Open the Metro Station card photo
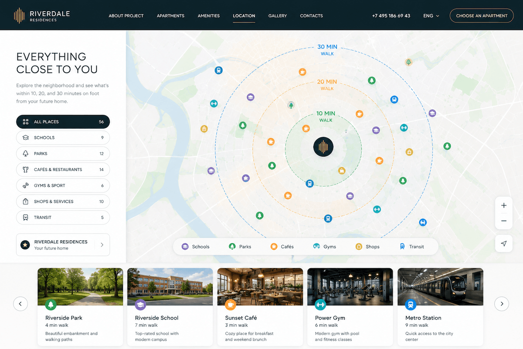This screenshot has height=349, width=523. (x=440, y=287)
